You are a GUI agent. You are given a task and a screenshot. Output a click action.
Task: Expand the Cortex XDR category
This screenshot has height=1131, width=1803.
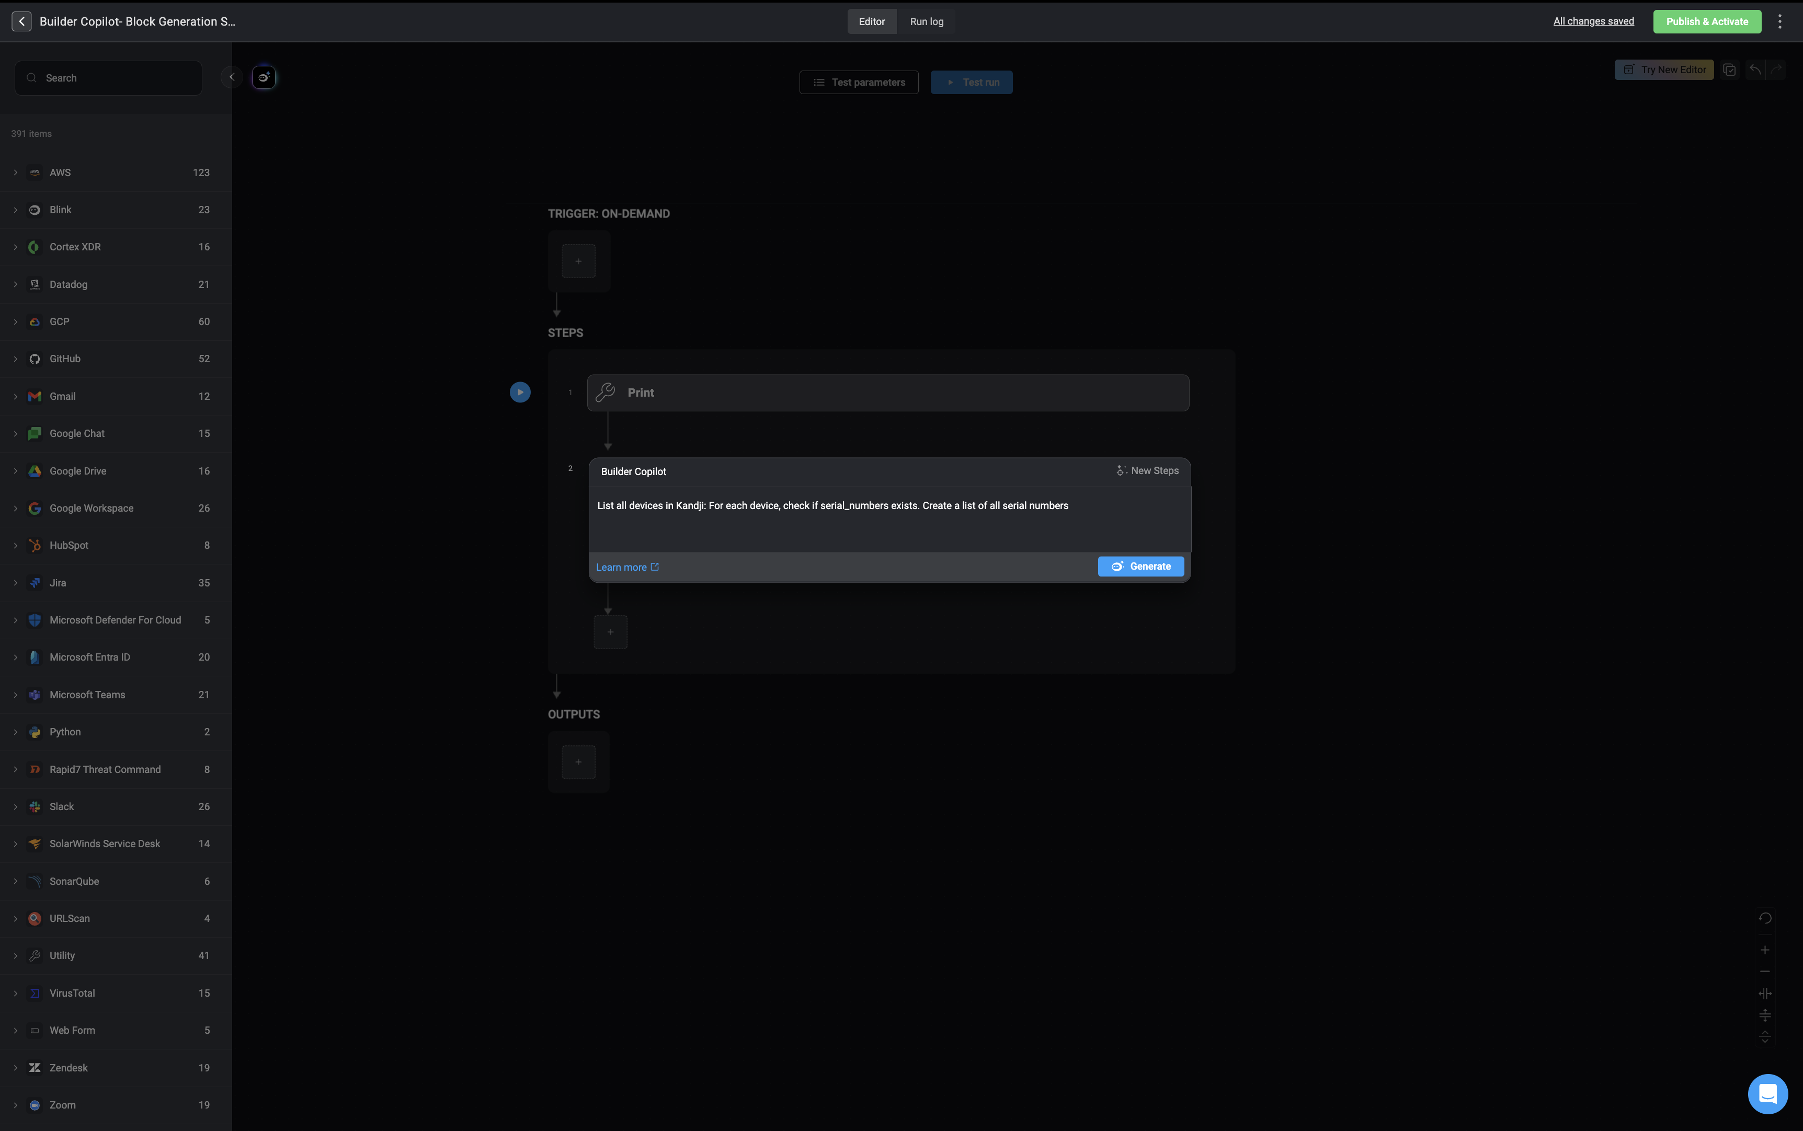coord(15,247)
